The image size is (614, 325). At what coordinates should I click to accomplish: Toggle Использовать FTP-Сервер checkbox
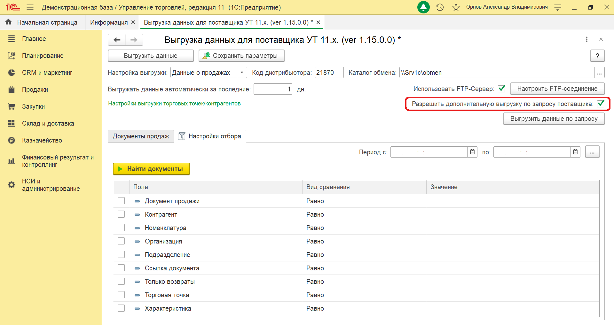(x=502, y=89)
